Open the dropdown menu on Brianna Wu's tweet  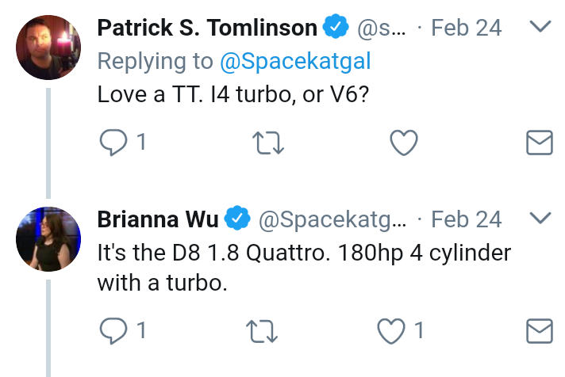point(540,218)
